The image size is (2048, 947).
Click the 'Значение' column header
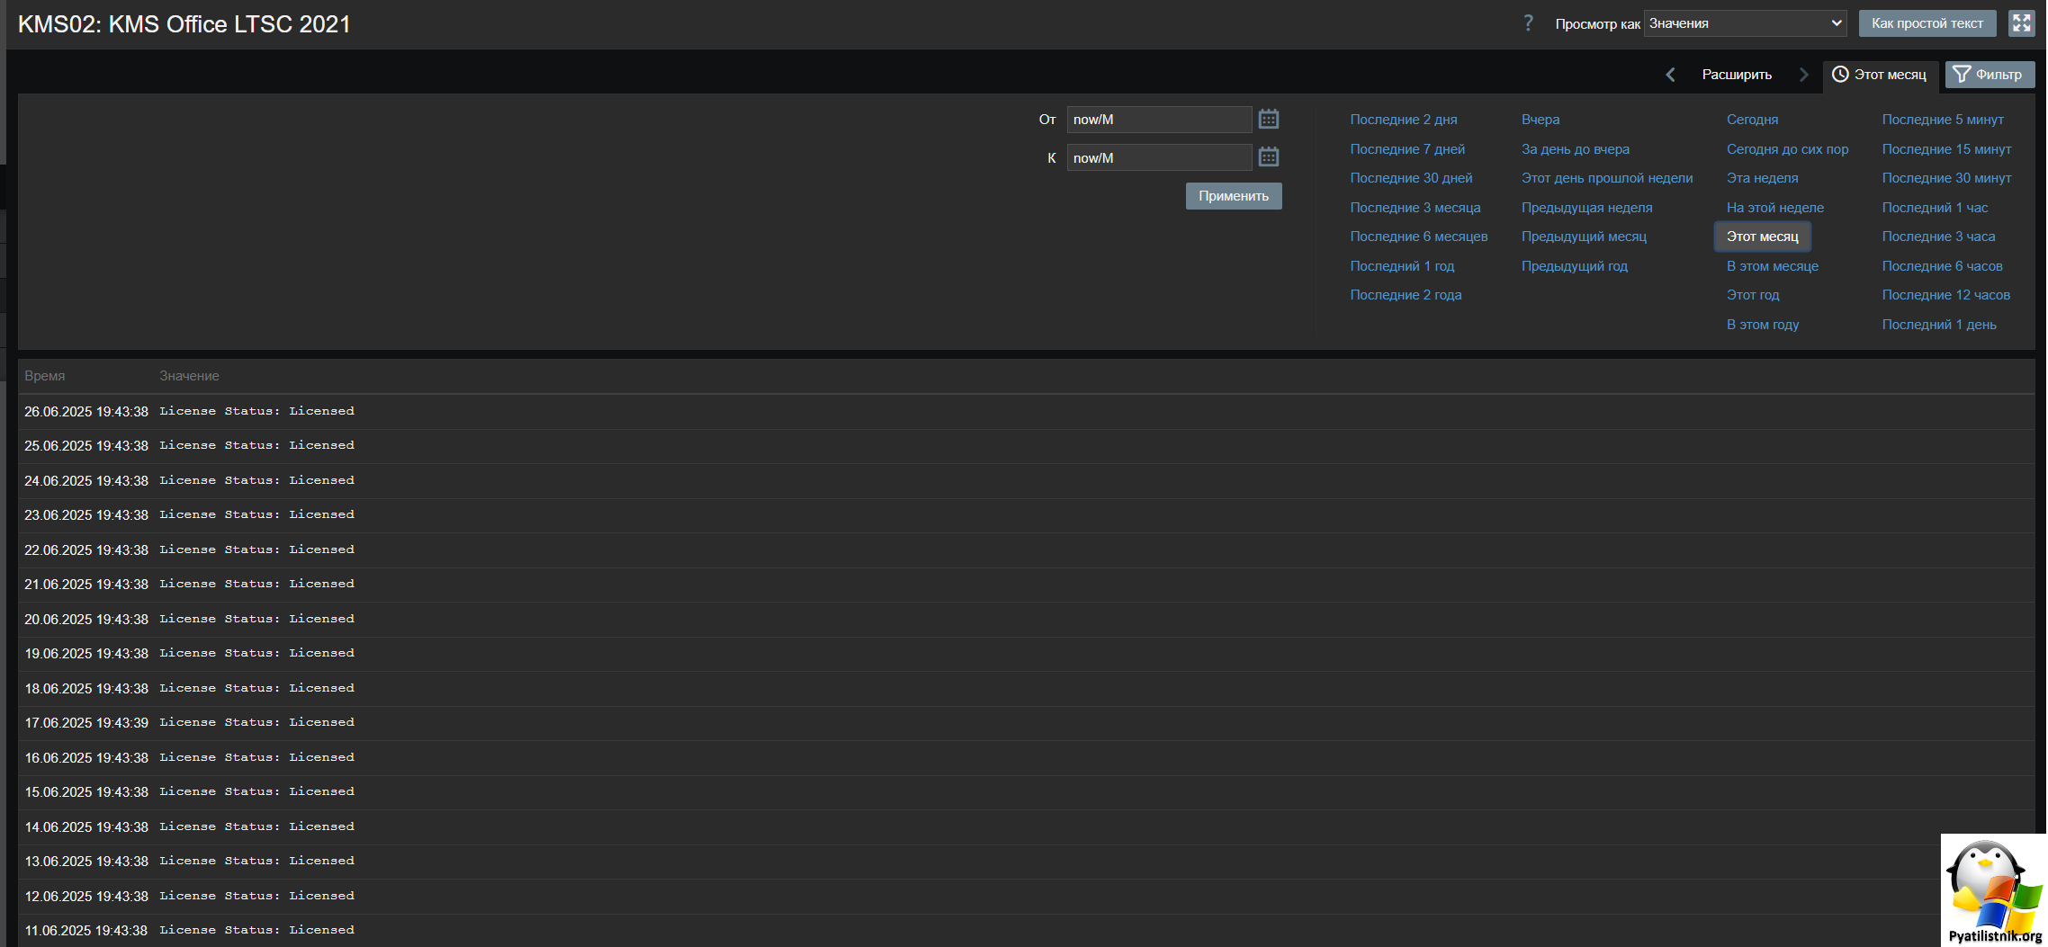[x=189, y=376]
